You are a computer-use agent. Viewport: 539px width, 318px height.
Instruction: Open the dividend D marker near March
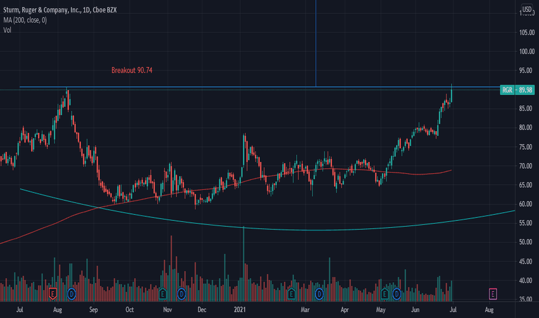click(x=319, y=294)
